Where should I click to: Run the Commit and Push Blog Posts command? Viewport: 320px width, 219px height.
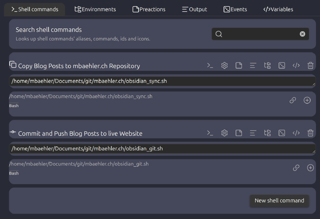tap(210, 133)
